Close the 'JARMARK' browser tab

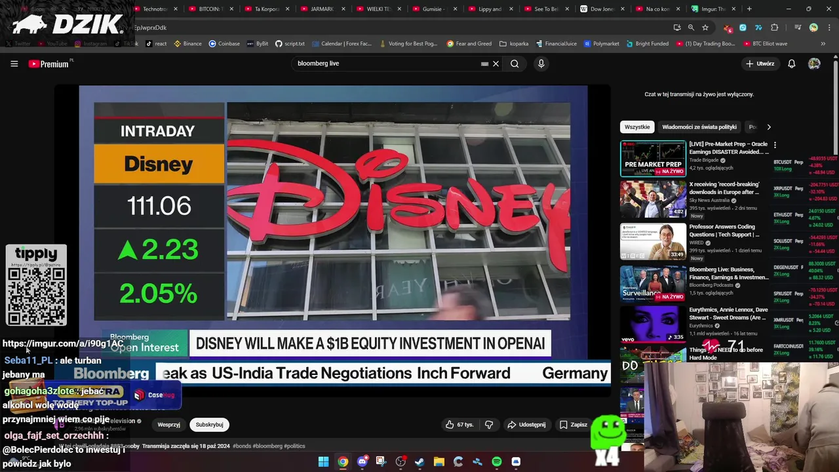[343, 9]
